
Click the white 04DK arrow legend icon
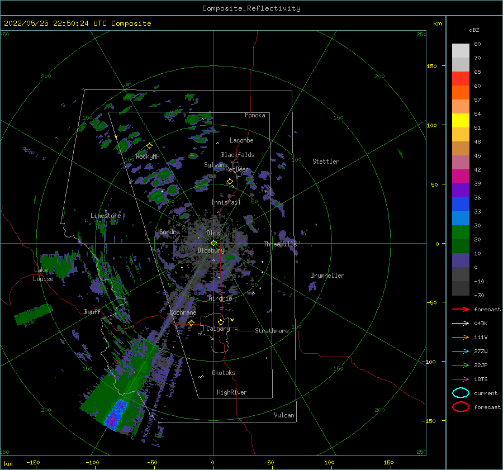coord(461,323)
